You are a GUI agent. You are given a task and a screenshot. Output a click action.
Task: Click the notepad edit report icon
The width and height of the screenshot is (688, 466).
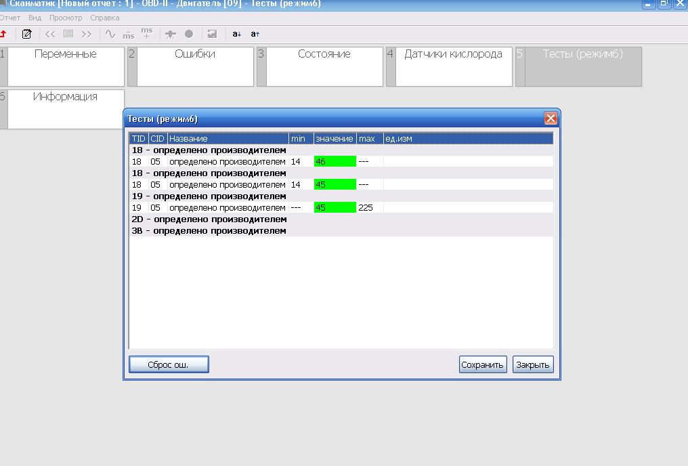(27, 34)
